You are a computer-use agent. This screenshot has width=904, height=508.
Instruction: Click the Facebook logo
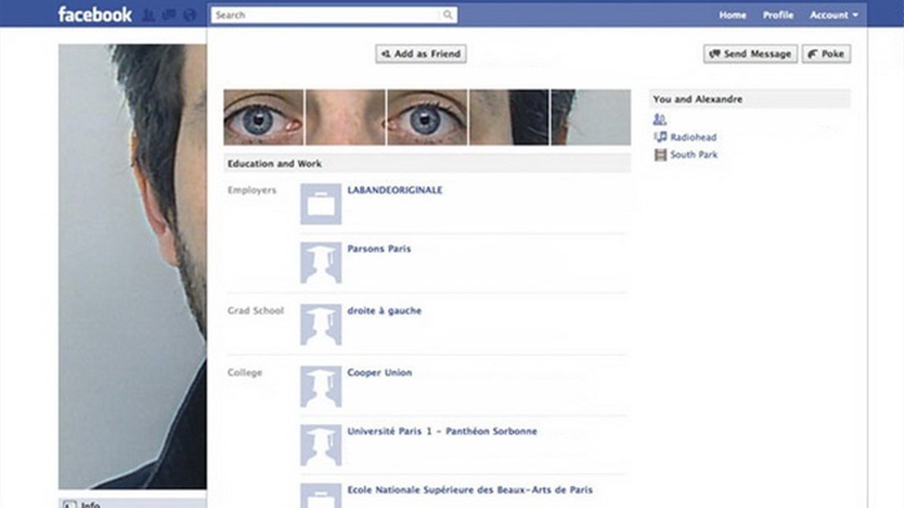[95, 14]
